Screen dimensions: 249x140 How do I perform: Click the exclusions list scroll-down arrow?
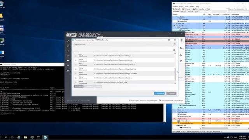tap(175, 83)
